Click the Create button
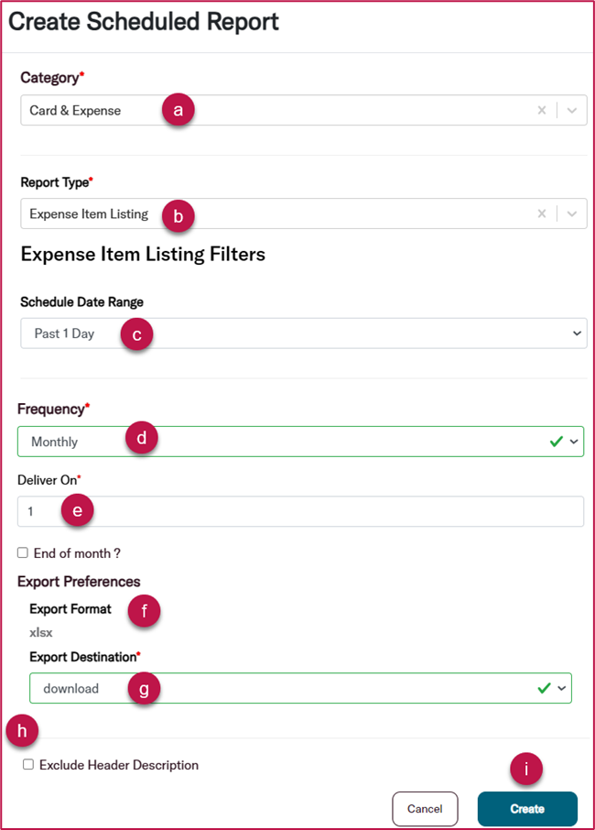The height and width of the screenshot is (830, 595). (x=527, y=809)
